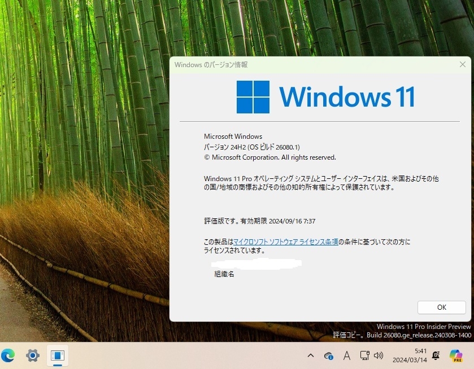This screenshot has height=369, width=474.
Task: Open the マイクロソフト ソフトウェア ライセンス条項 link
Action: click(286, 242)
